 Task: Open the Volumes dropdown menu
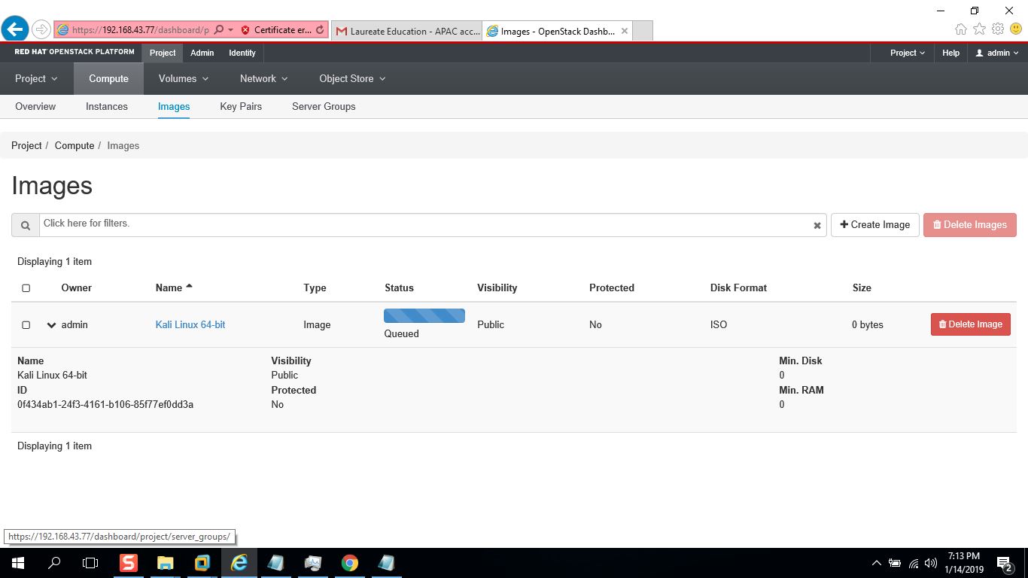pos(184,78)
